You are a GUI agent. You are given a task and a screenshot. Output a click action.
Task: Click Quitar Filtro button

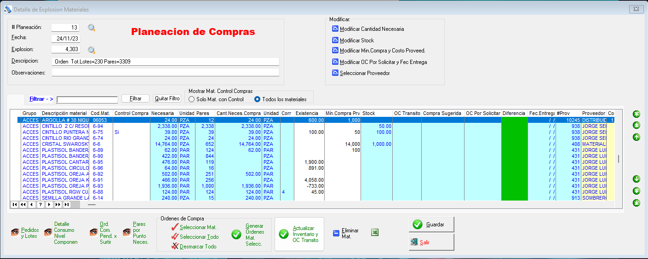167,98
